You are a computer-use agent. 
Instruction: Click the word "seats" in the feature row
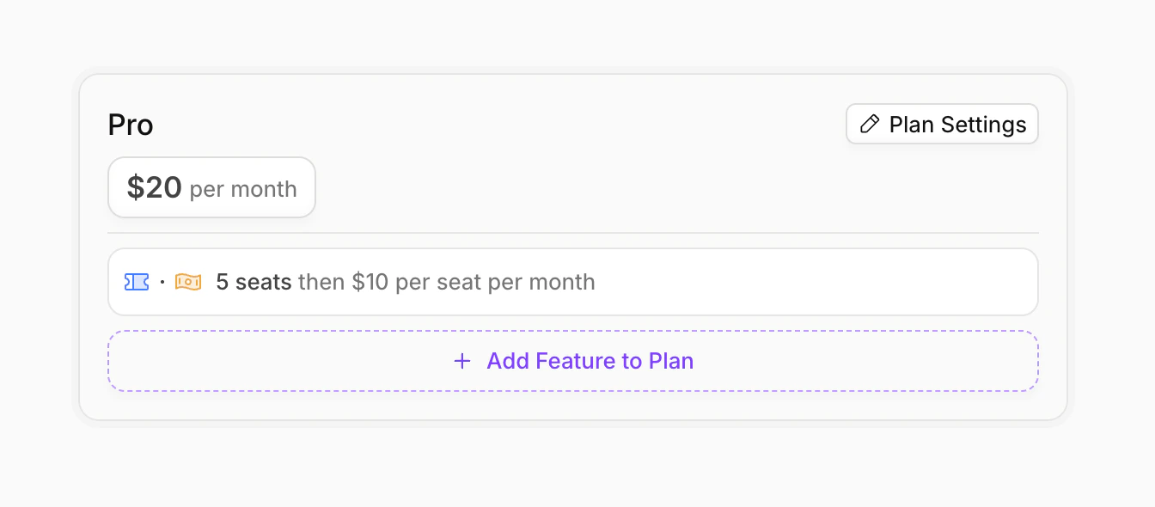coord(264,282)
